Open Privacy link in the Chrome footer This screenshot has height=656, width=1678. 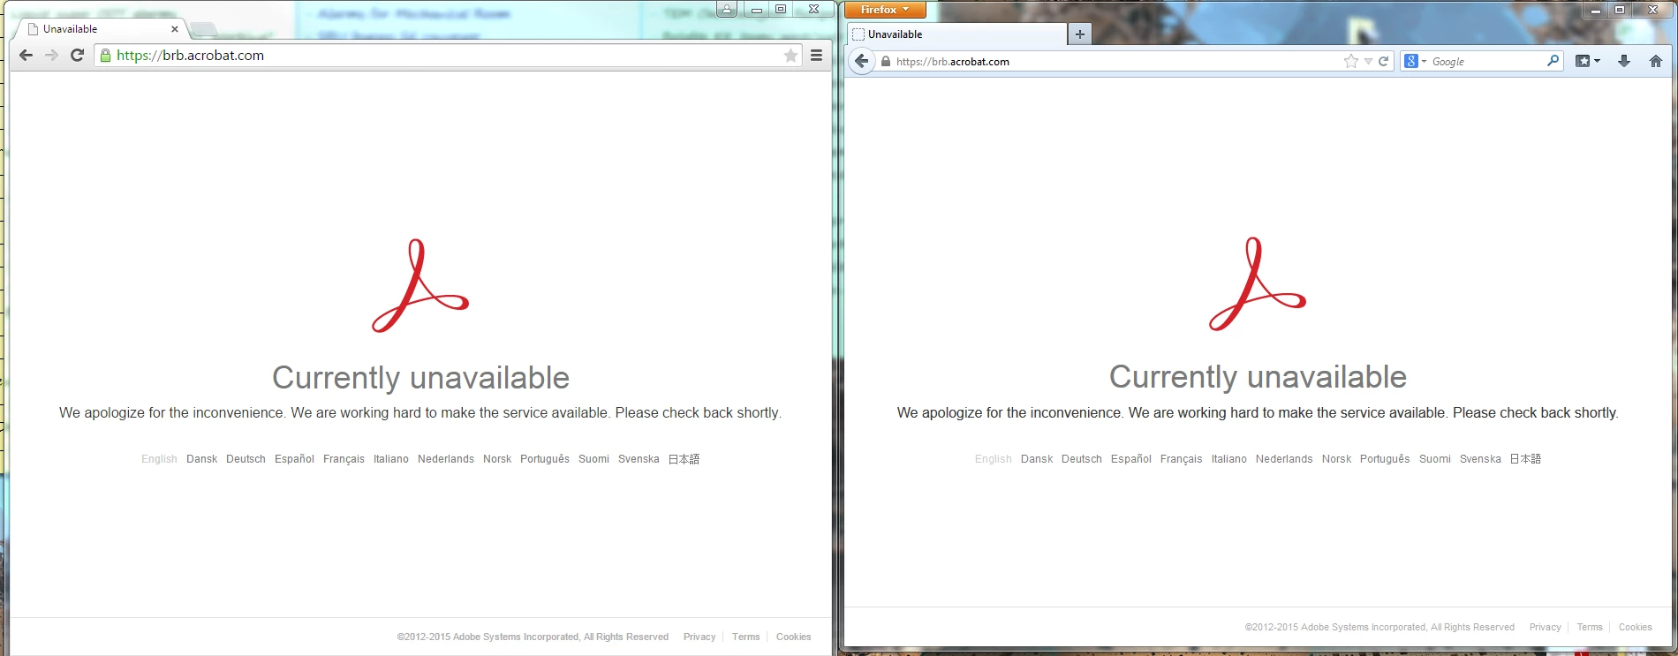pos(699,637)
